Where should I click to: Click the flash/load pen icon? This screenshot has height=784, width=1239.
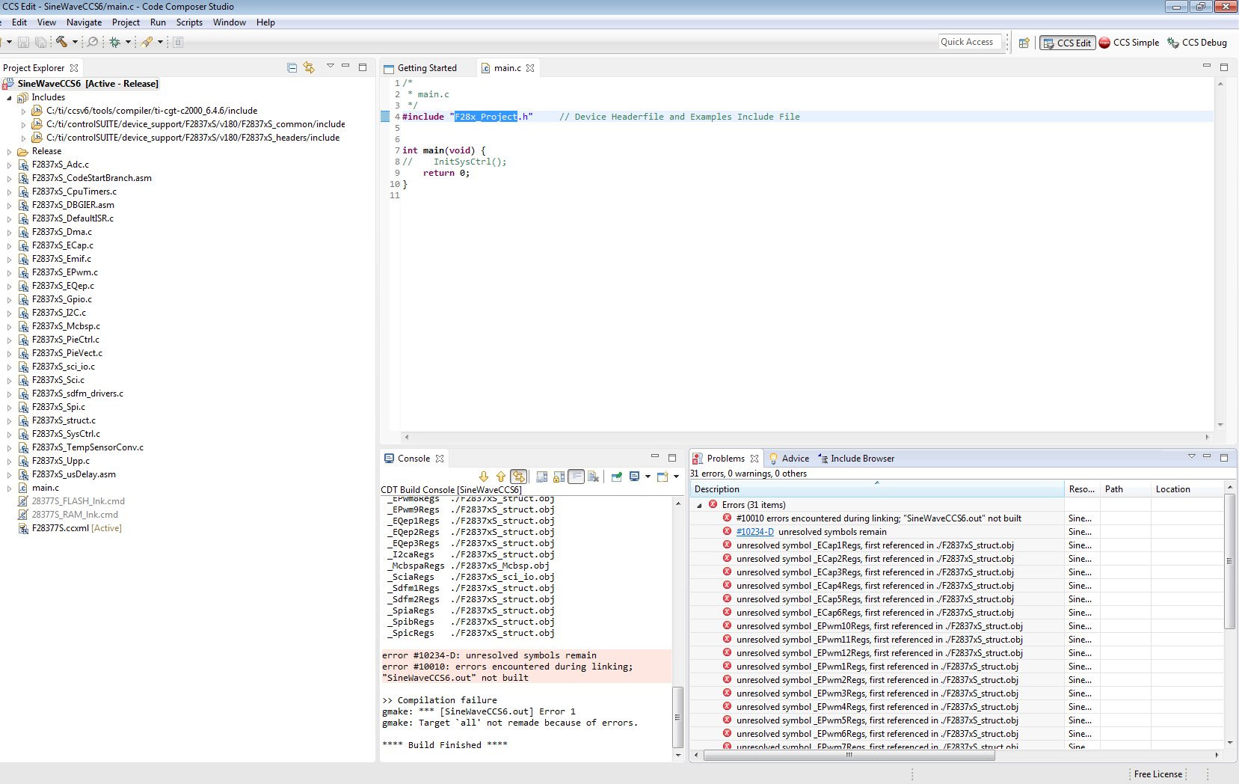[147, 43]
